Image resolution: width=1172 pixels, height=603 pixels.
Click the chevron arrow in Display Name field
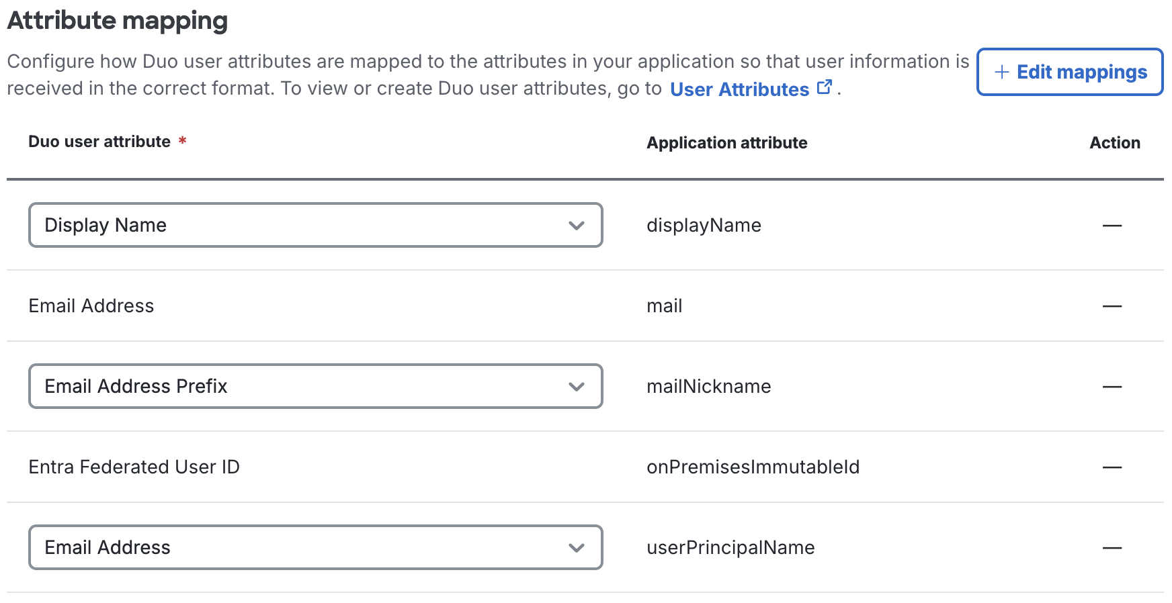[x=576, y=226]
